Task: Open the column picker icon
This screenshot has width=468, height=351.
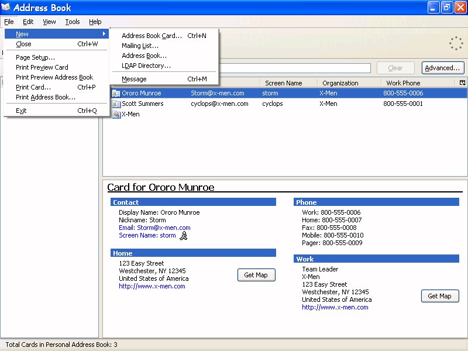Action: (x=462, y=82)
